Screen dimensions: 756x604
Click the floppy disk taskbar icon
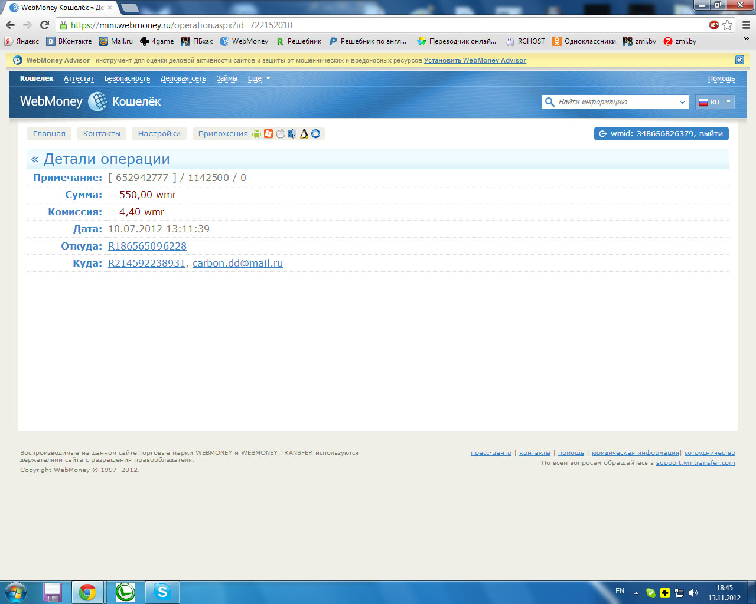coord(53,592)
